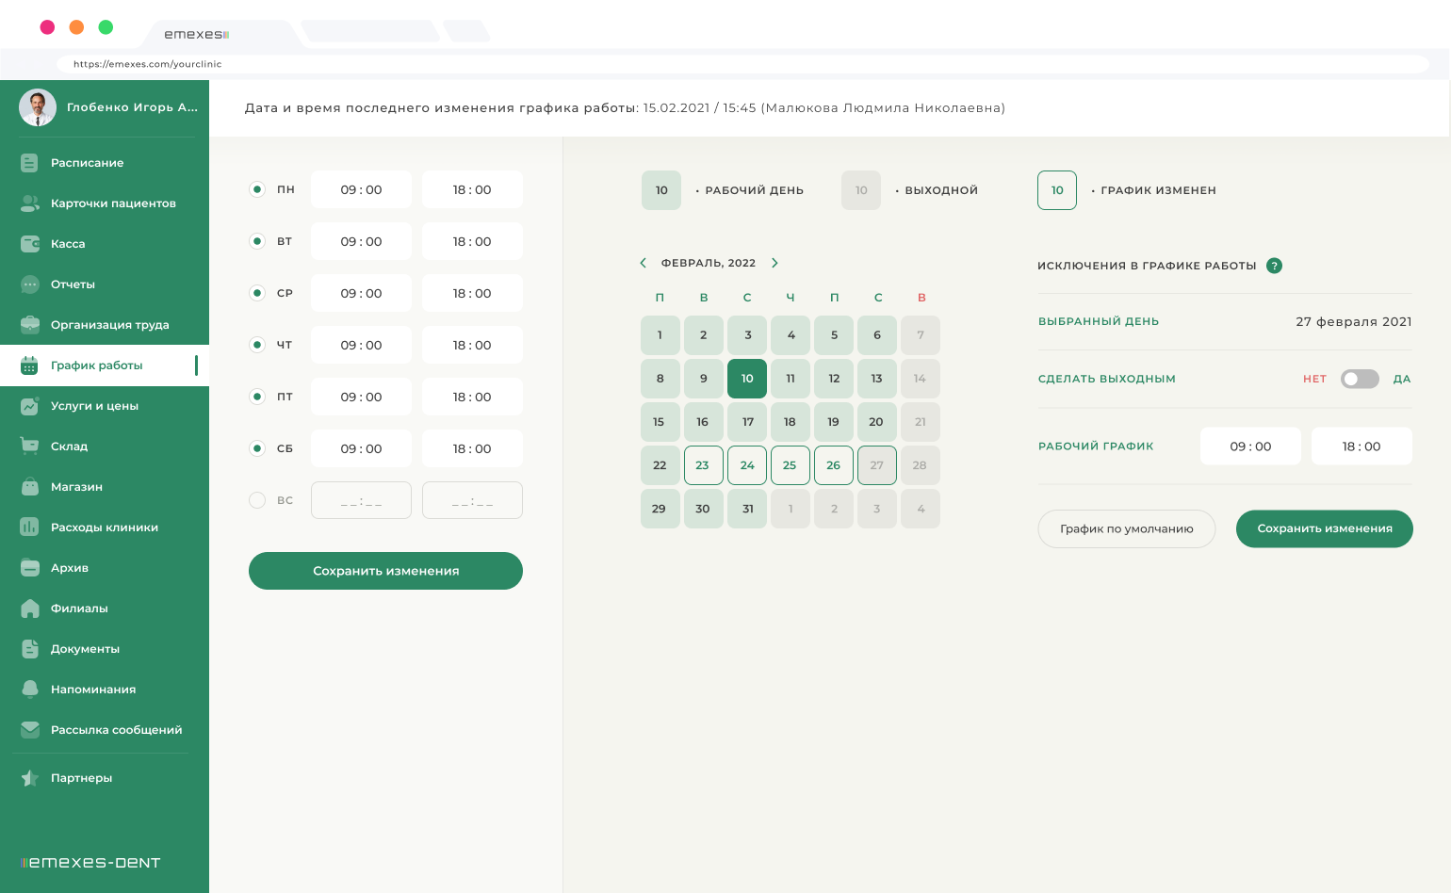Click the Архив box icon
Image resolution: width=1451 pixels, height=893 pixels.
point(29,568)
